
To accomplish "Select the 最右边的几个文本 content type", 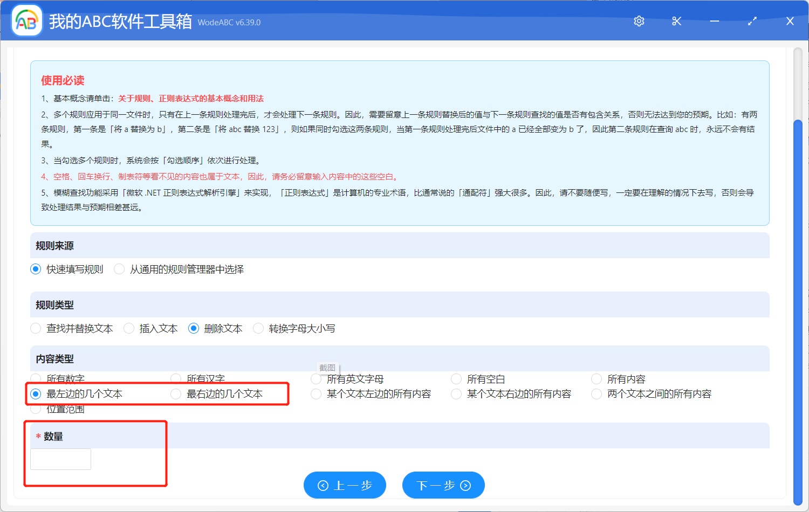I will pos(175,394).
